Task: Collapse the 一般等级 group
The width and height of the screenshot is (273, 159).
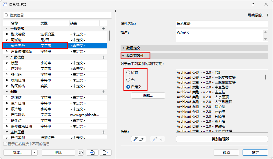Action: pos(7,28)
